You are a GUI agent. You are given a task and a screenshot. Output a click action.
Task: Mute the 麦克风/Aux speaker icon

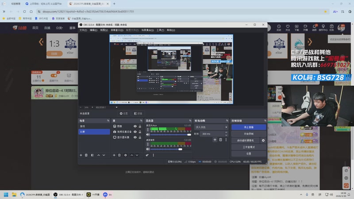pos(148,134)
